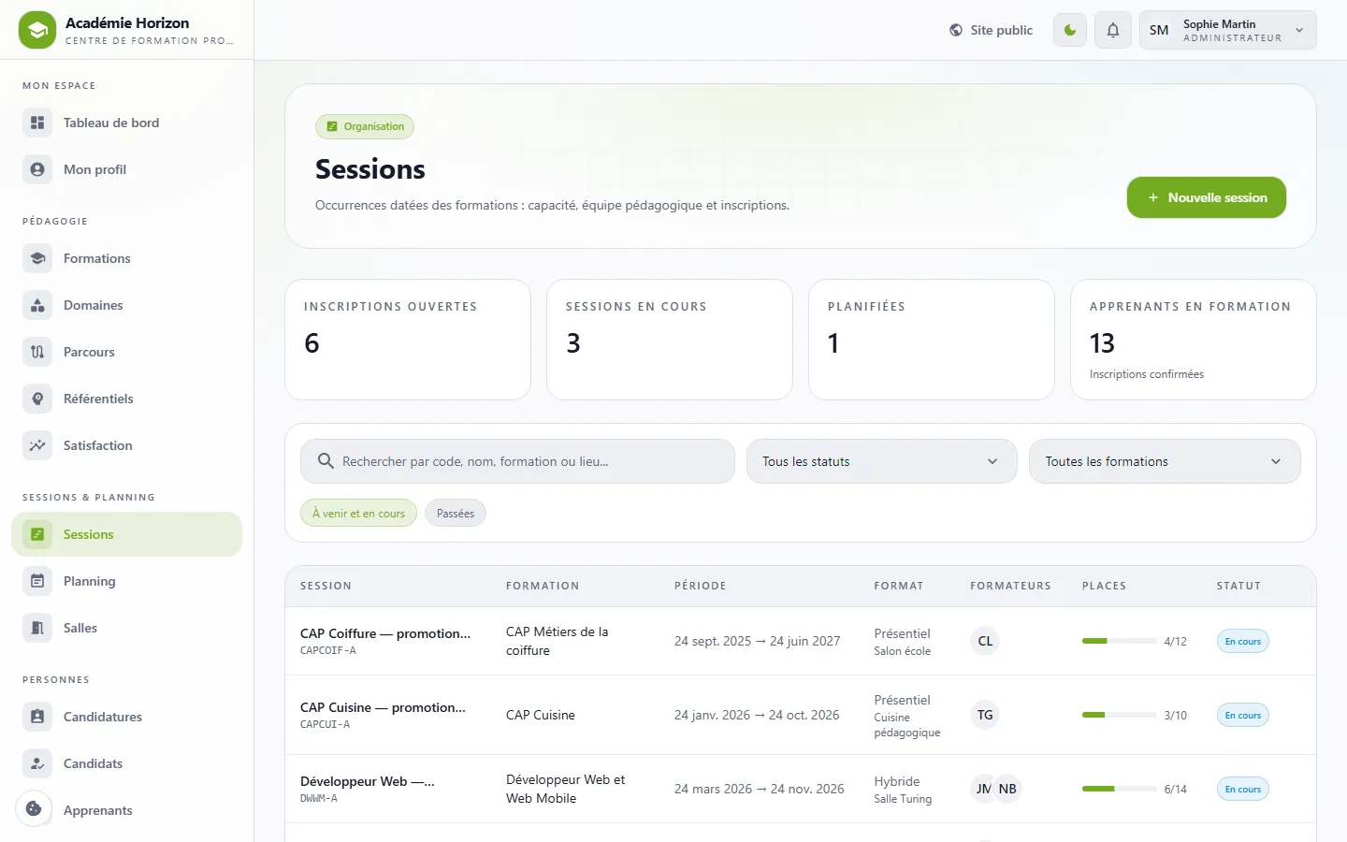Click the Académie Horizon graduation cap logo
This screenshot has height=842, width=1347.
point(37,30)
